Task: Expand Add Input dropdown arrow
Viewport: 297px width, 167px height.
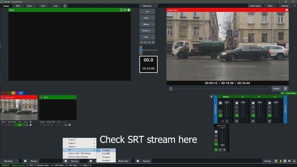Action: coord(18,161)
